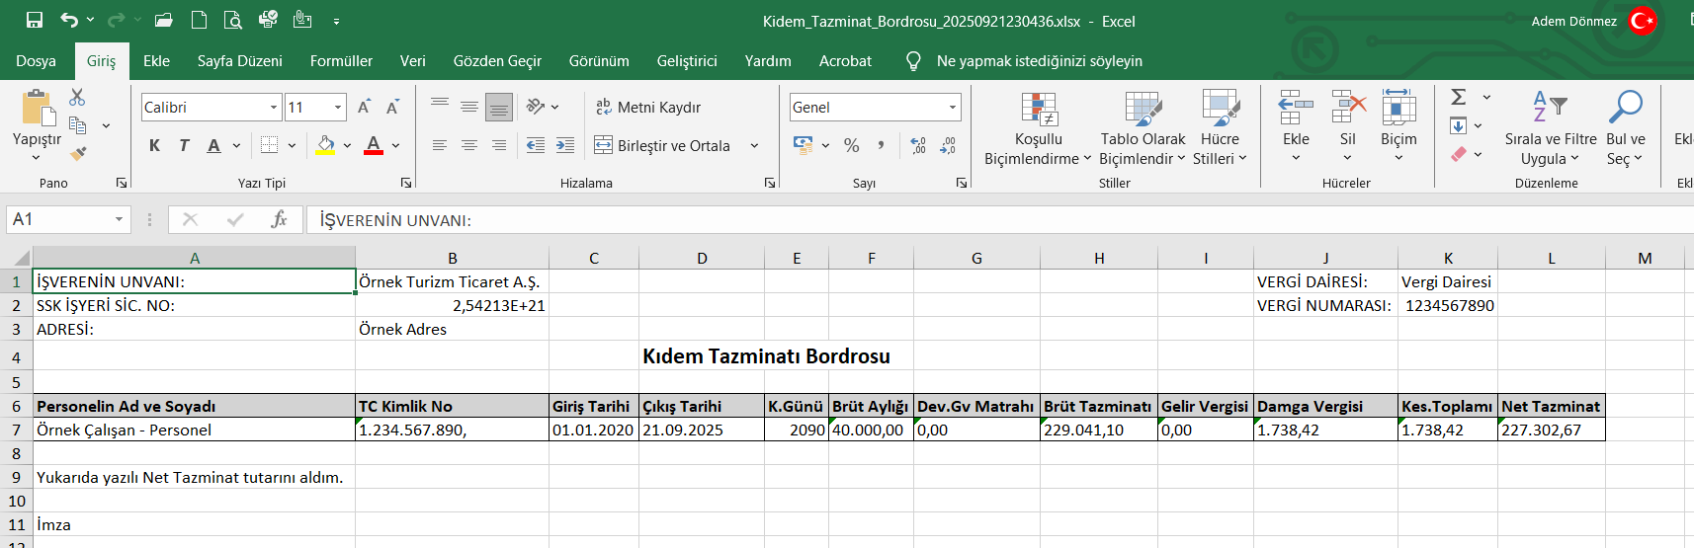1694x548 pixels.
Task: Click Tablo Olarak Biçimlendir button
Action: [x=1143, y=128]
